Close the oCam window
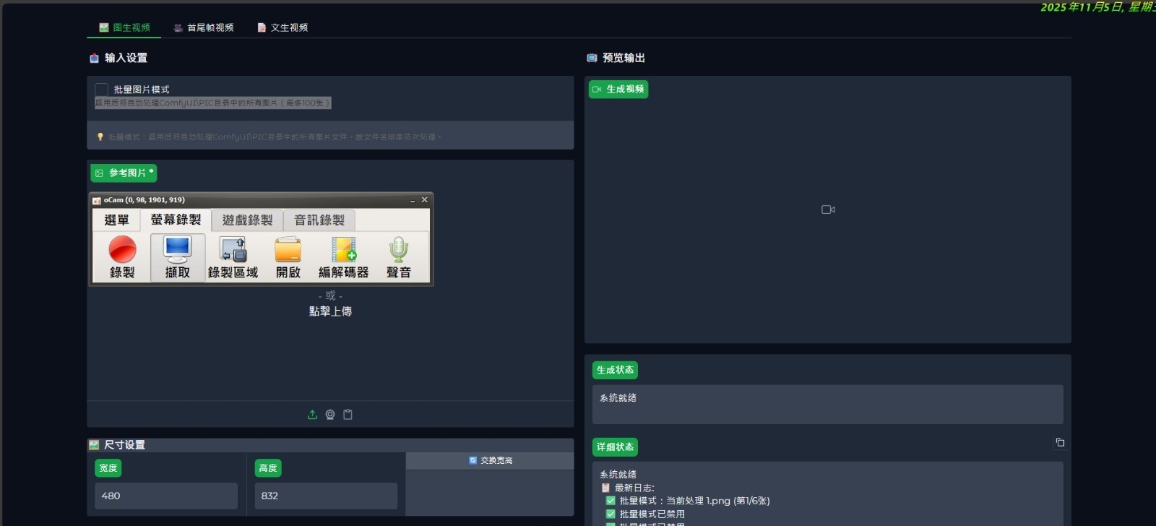 (424, 200)
